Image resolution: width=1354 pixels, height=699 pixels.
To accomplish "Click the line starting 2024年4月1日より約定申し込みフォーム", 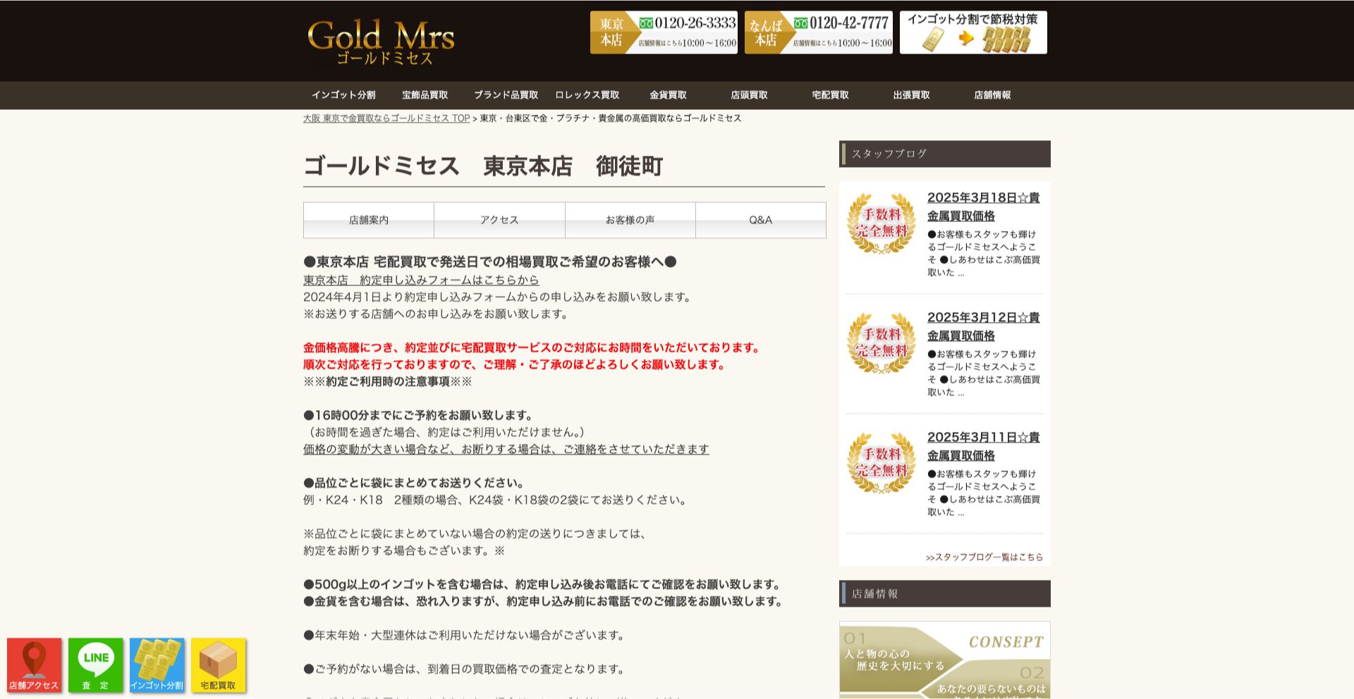I will (499, 297).
